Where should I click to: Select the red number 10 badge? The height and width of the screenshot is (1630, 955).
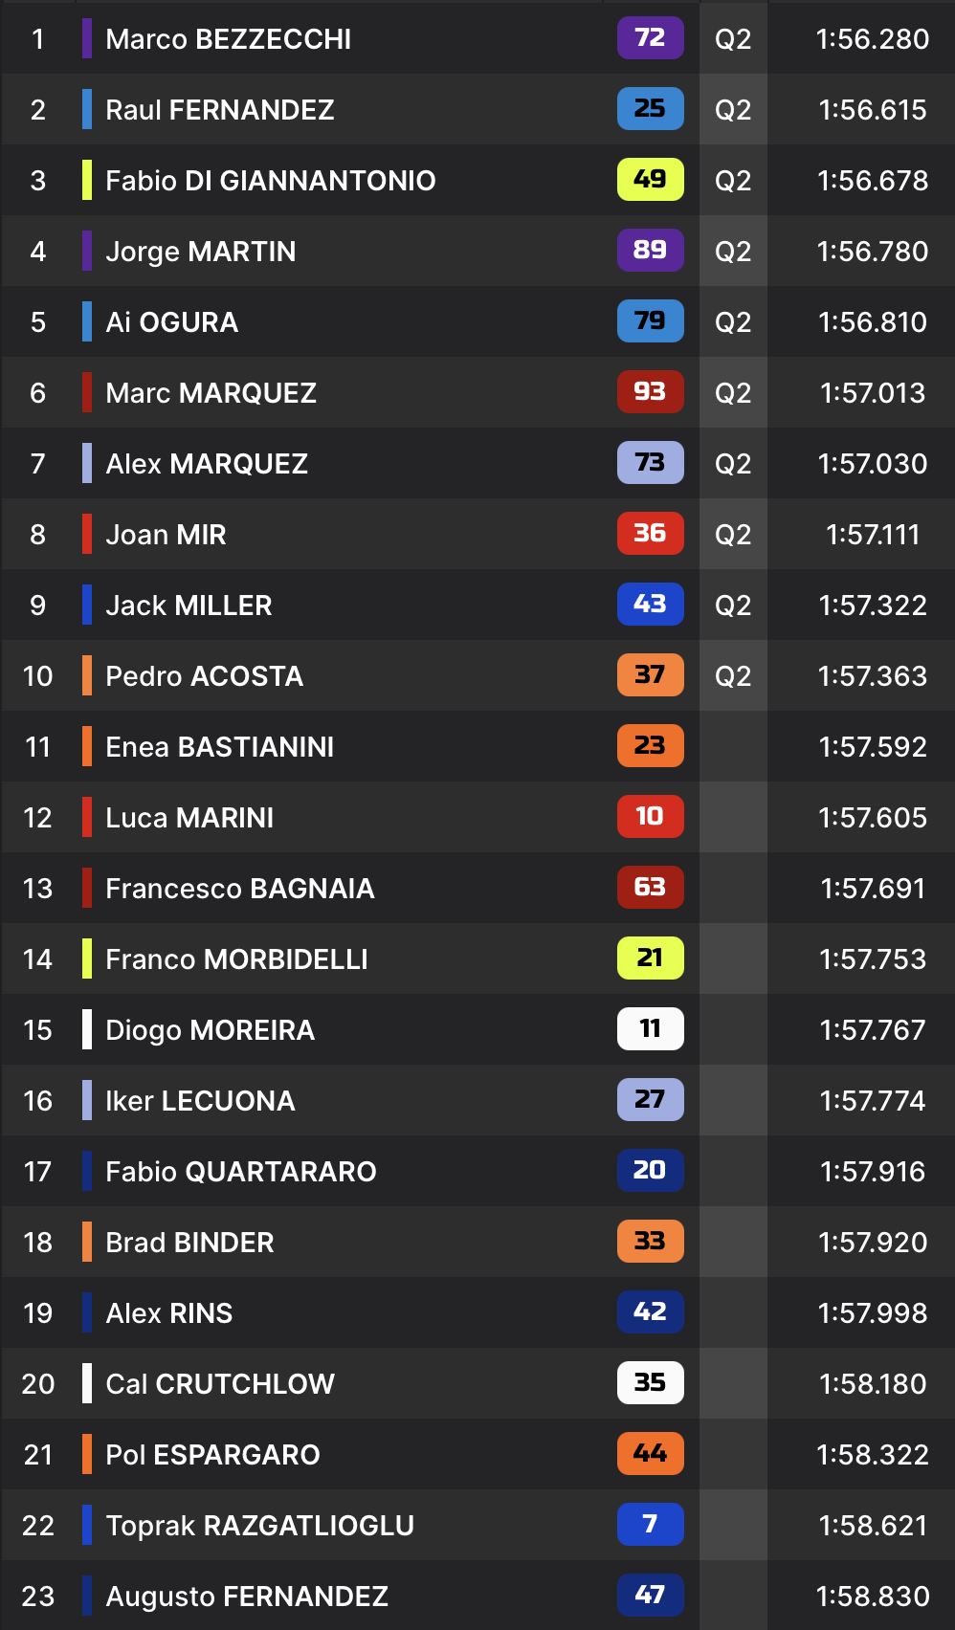pyautogui.click(x=650, y=817)
